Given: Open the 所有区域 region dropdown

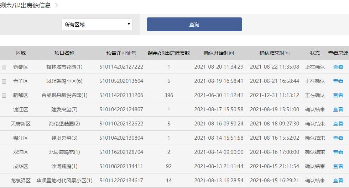Looking at the screenshot, I should (x=97, y=25).
